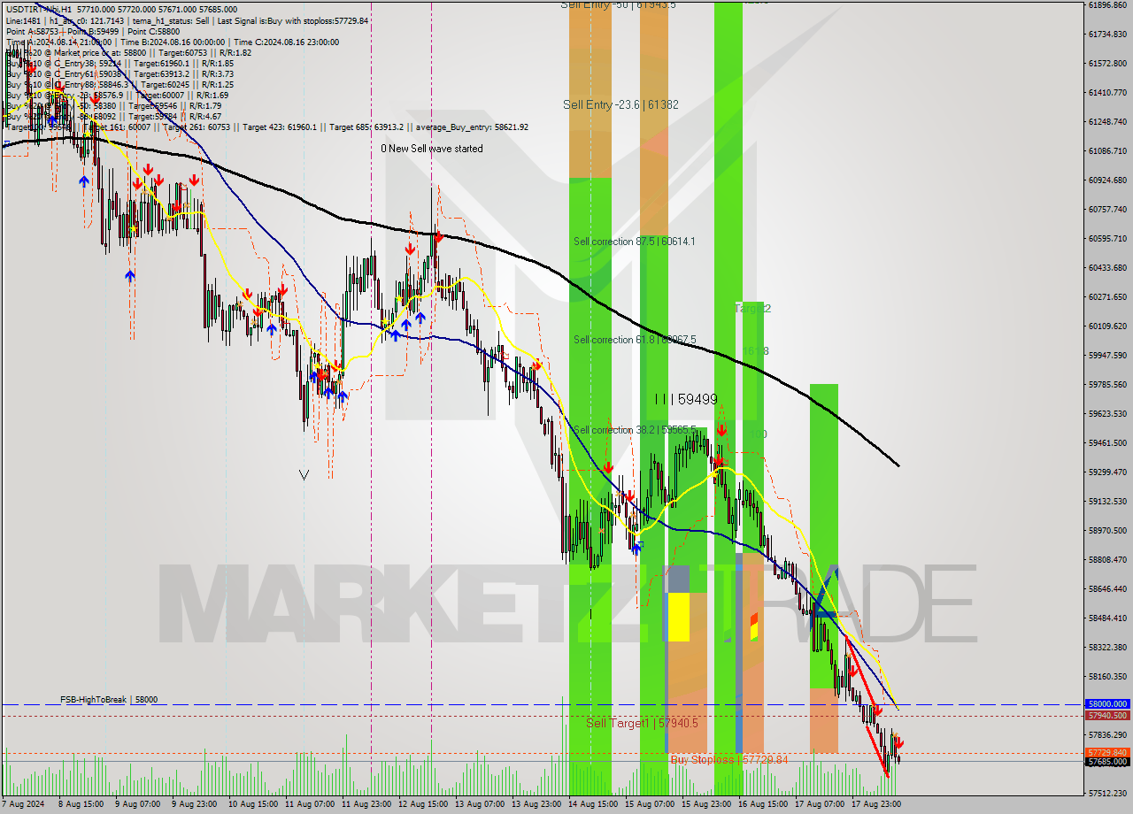Click the 61896.860 price axis value
The image size is (1133, 814).
1107,4
